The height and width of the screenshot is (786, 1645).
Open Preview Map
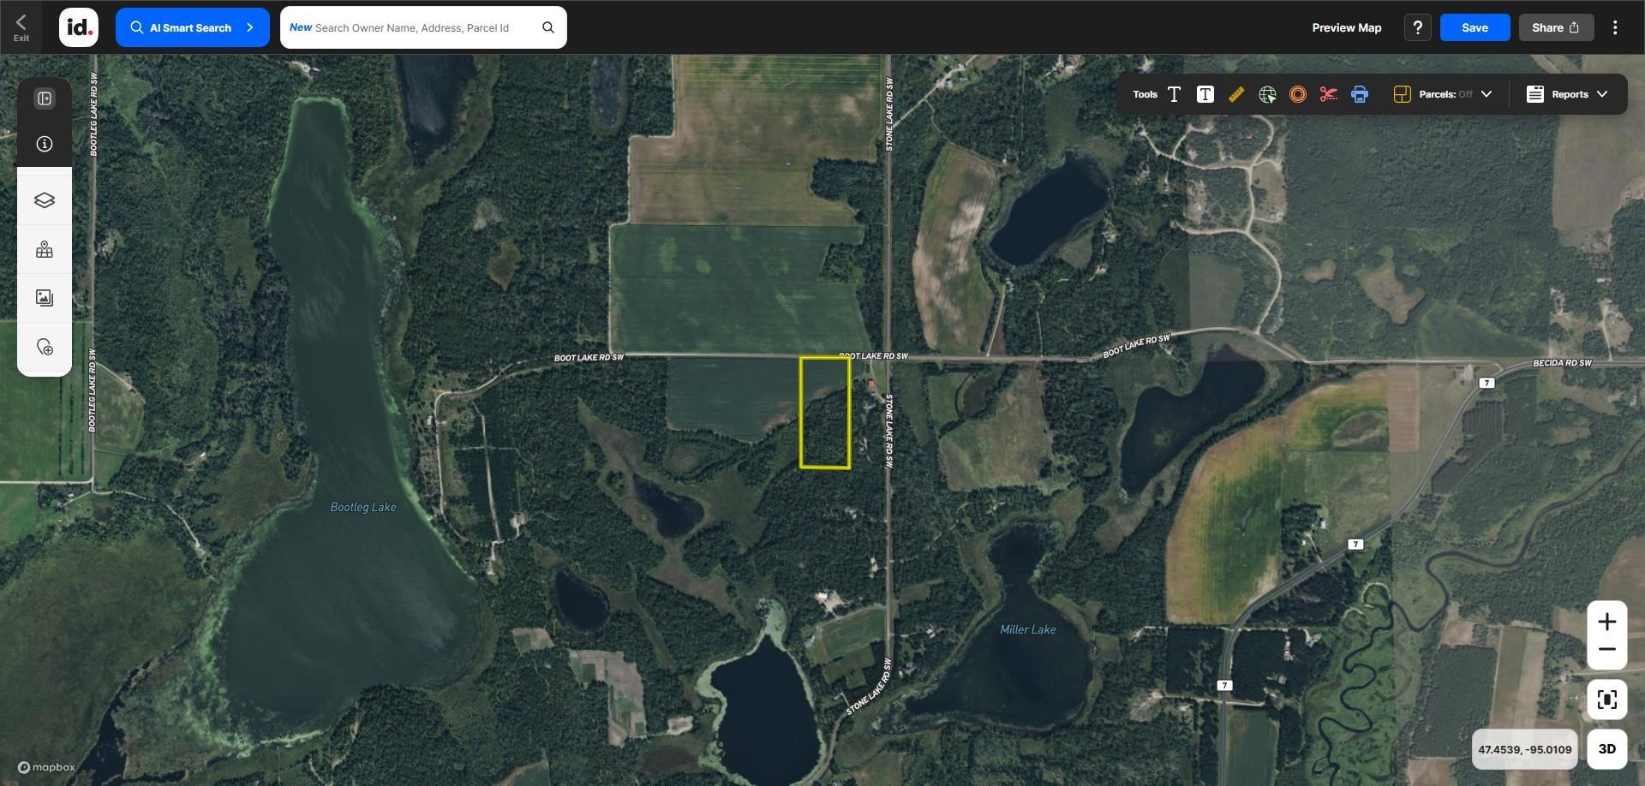click(x=1347, y=27)
